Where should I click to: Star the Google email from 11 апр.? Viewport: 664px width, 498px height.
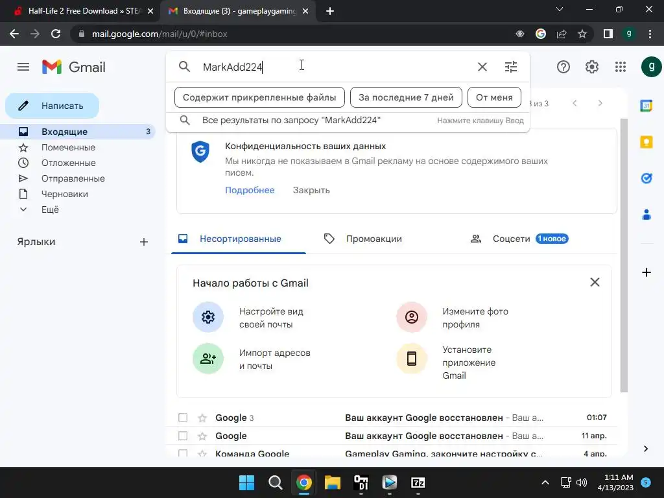202,436
